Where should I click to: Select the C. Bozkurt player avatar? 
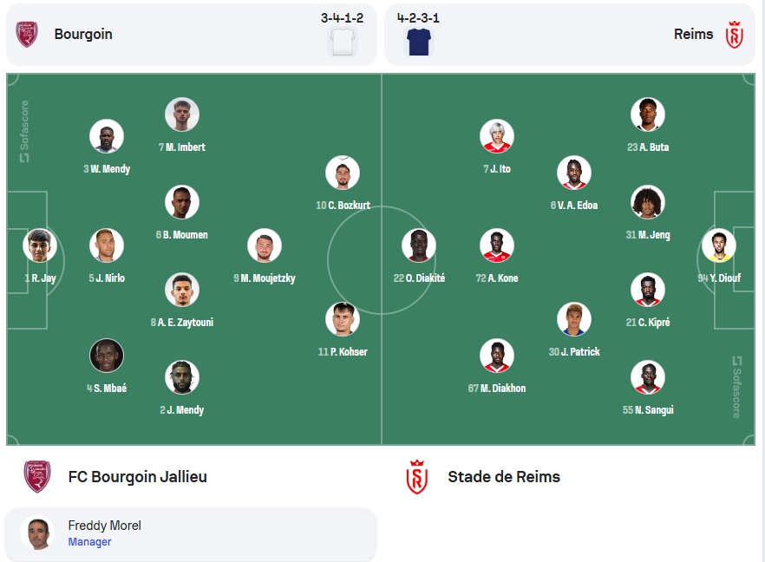pos(343,173)
